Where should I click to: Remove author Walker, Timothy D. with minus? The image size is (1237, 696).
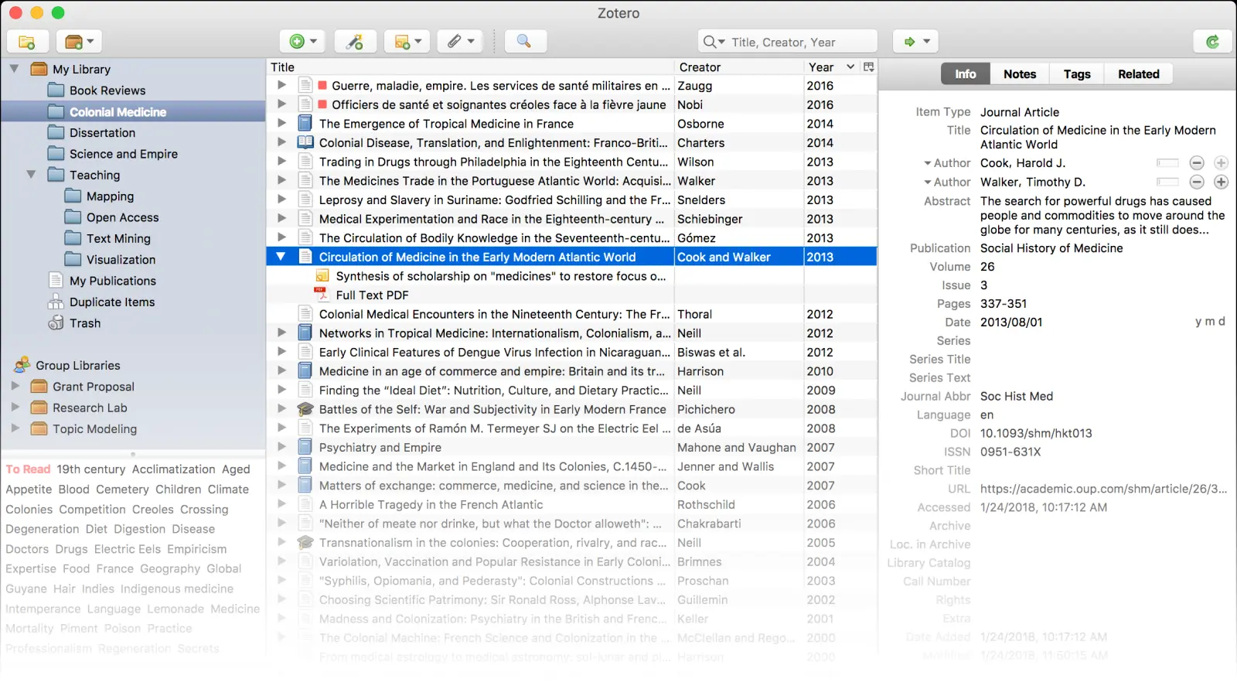pyautogui.click(x=1197, y=183)
